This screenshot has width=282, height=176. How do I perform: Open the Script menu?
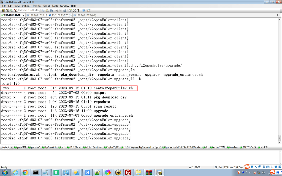pyautogui.click(x=47, y=6)
